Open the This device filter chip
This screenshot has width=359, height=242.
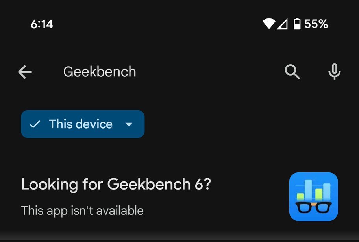pos(81,124)
